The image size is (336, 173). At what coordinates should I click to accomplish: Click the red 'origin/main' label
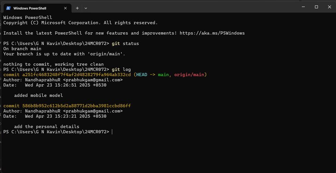189,75
